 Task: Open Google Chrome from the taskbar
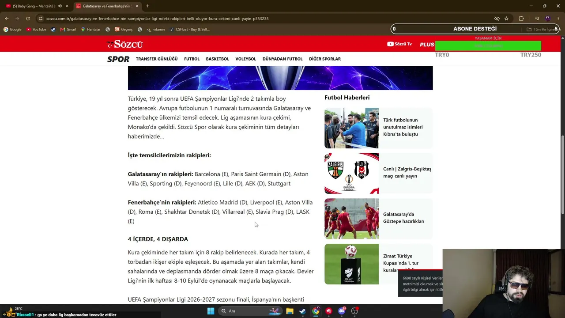point(316,311)
